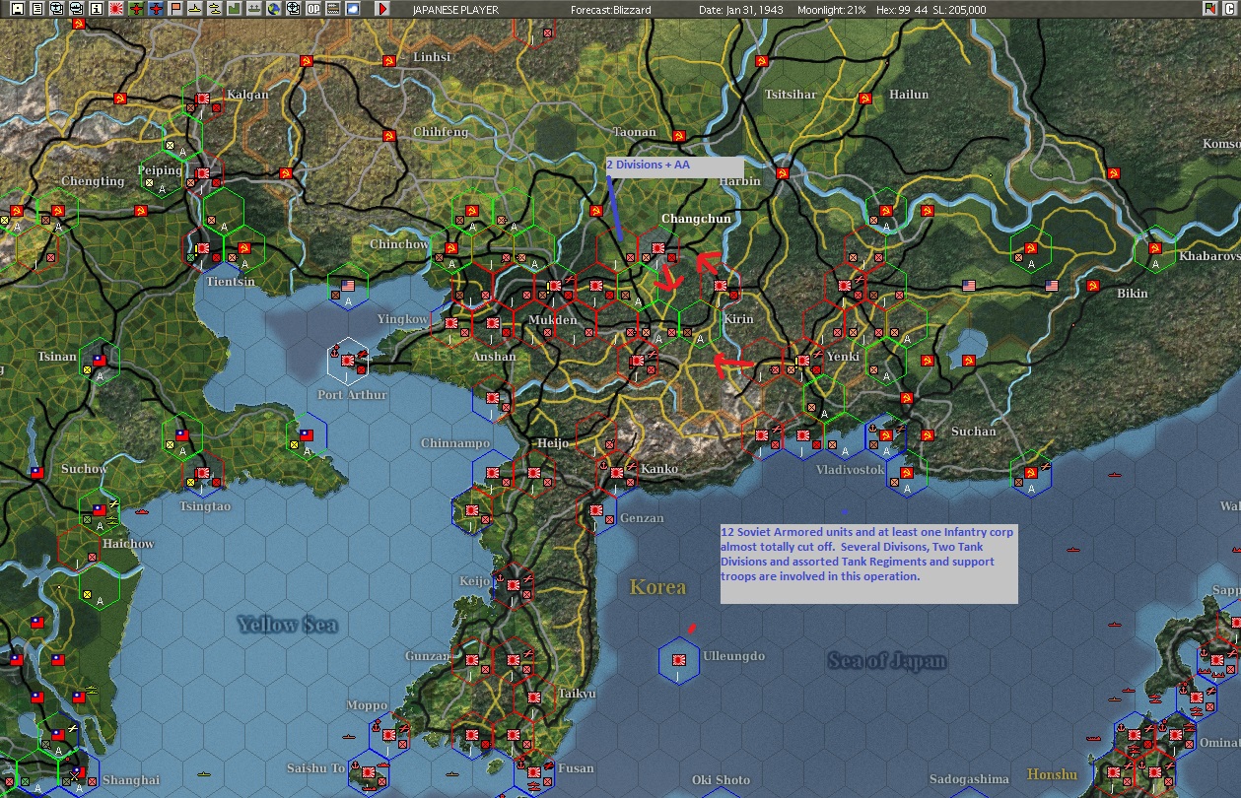Select the Japanese unit hex at Keijo
The image size is (1241, 798).
(514, 585)
